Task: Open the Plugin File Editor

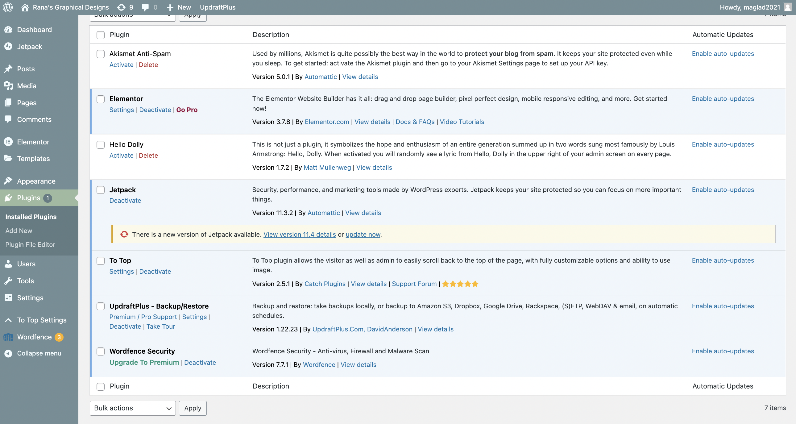Action: pyautogui.click(x=30, y=244)
